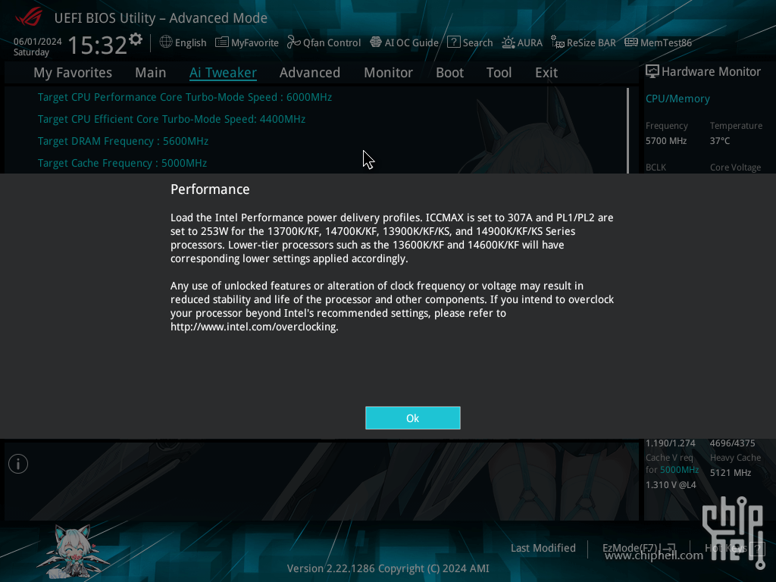Click the EzMode arrow icon
Screen dimensions: 776x582
pos(668,548)
